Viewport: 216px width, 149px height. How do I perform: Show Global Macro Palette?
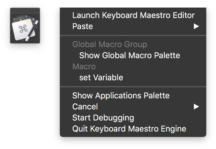point(130,55)
